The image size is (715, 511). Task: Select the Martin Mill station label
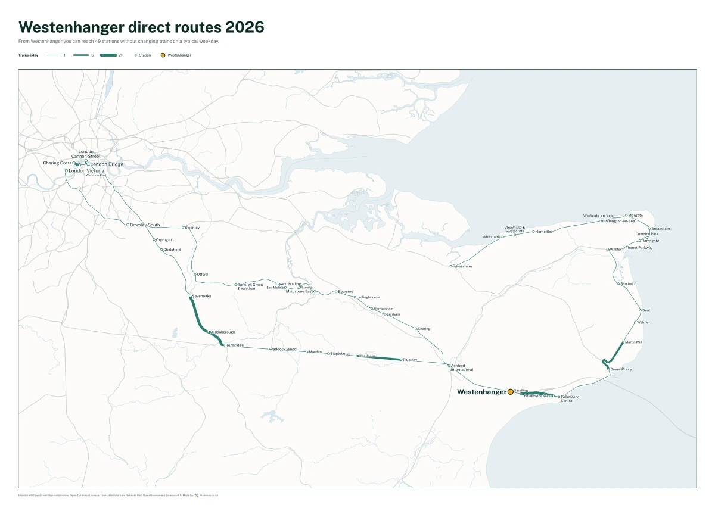(x=633, y=342)
